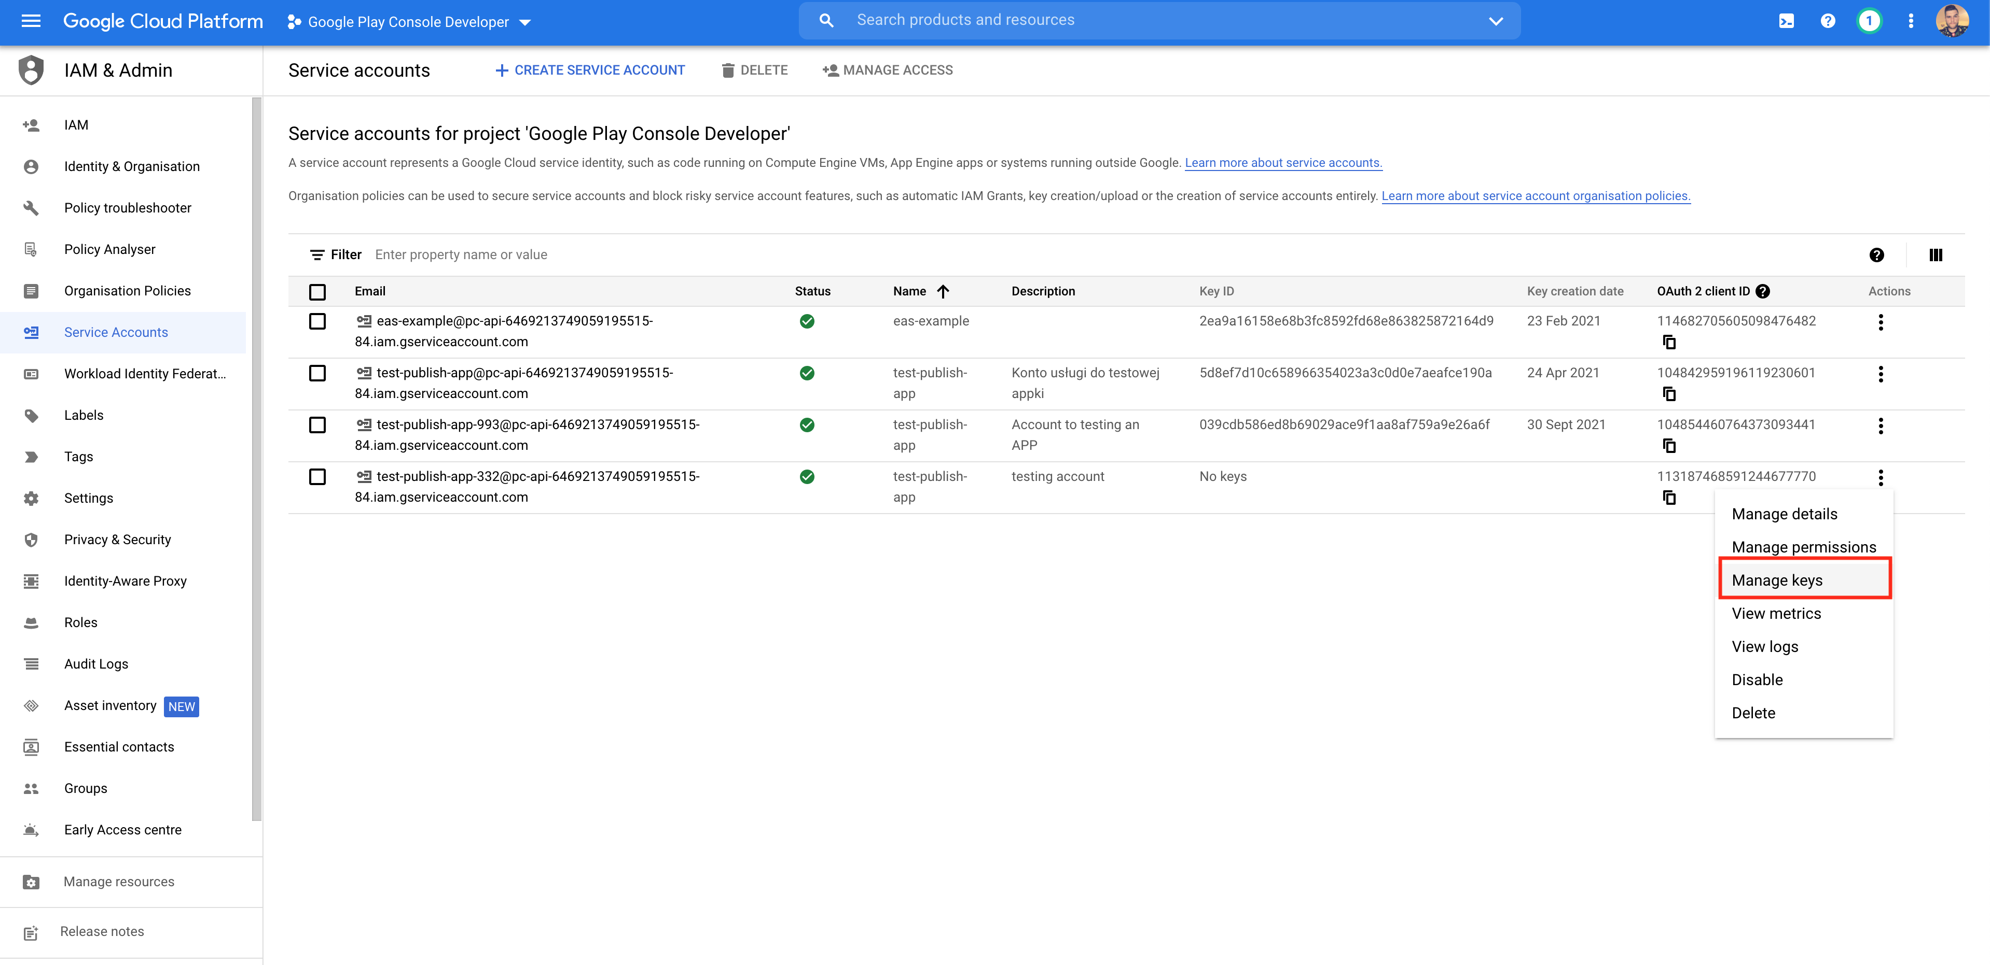Image resolution: width=1990 pixels, height=965 pixels.
Task: Click the MANAGE ACCESS button
Action: 887,70
